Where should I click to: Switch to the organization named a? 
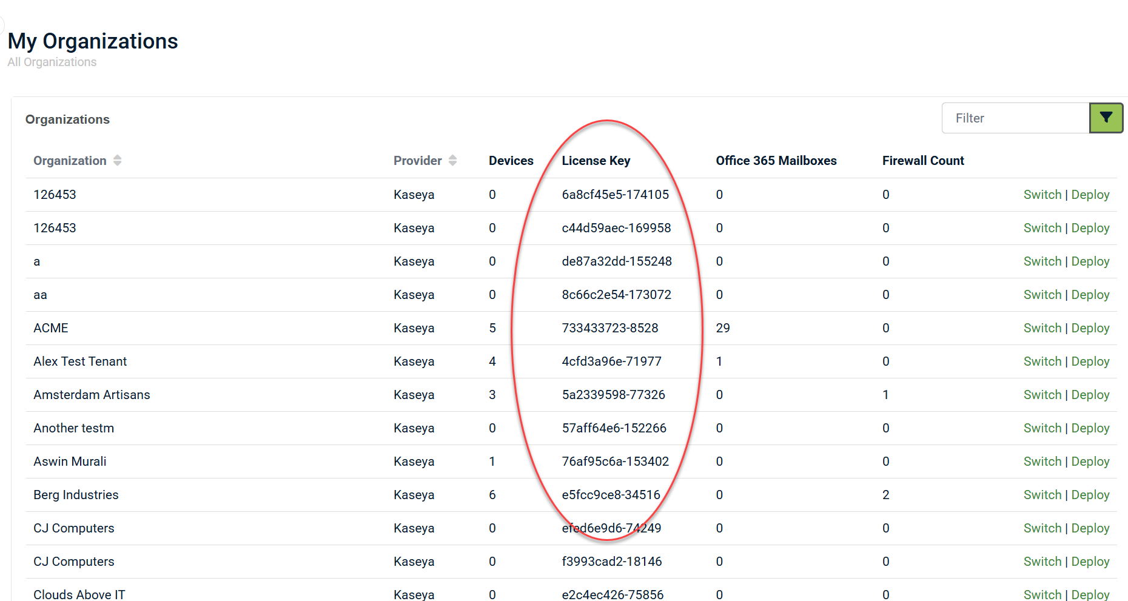point(1042,261)
